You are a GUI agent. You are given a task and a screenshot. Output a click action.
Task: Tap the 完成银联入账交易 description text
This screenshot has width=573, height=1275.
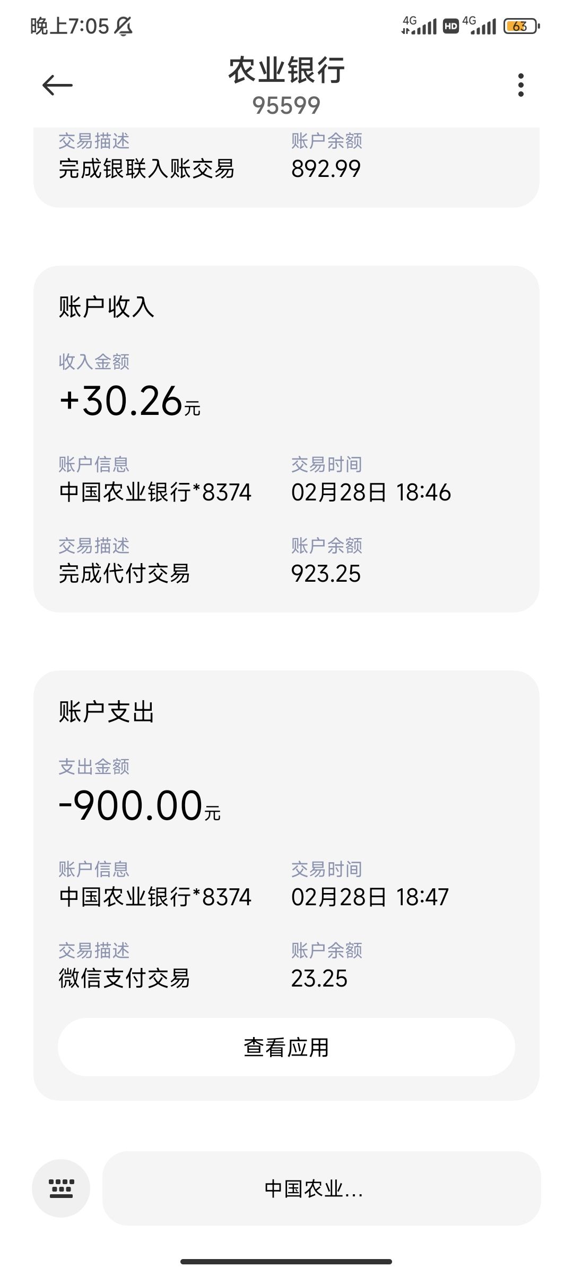[x=146, y=169]
